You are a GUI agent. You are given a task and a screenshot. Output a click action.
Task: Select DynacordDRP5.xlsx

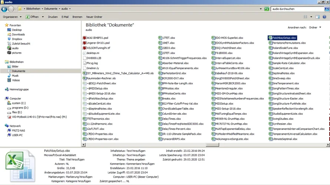(172, 139)
